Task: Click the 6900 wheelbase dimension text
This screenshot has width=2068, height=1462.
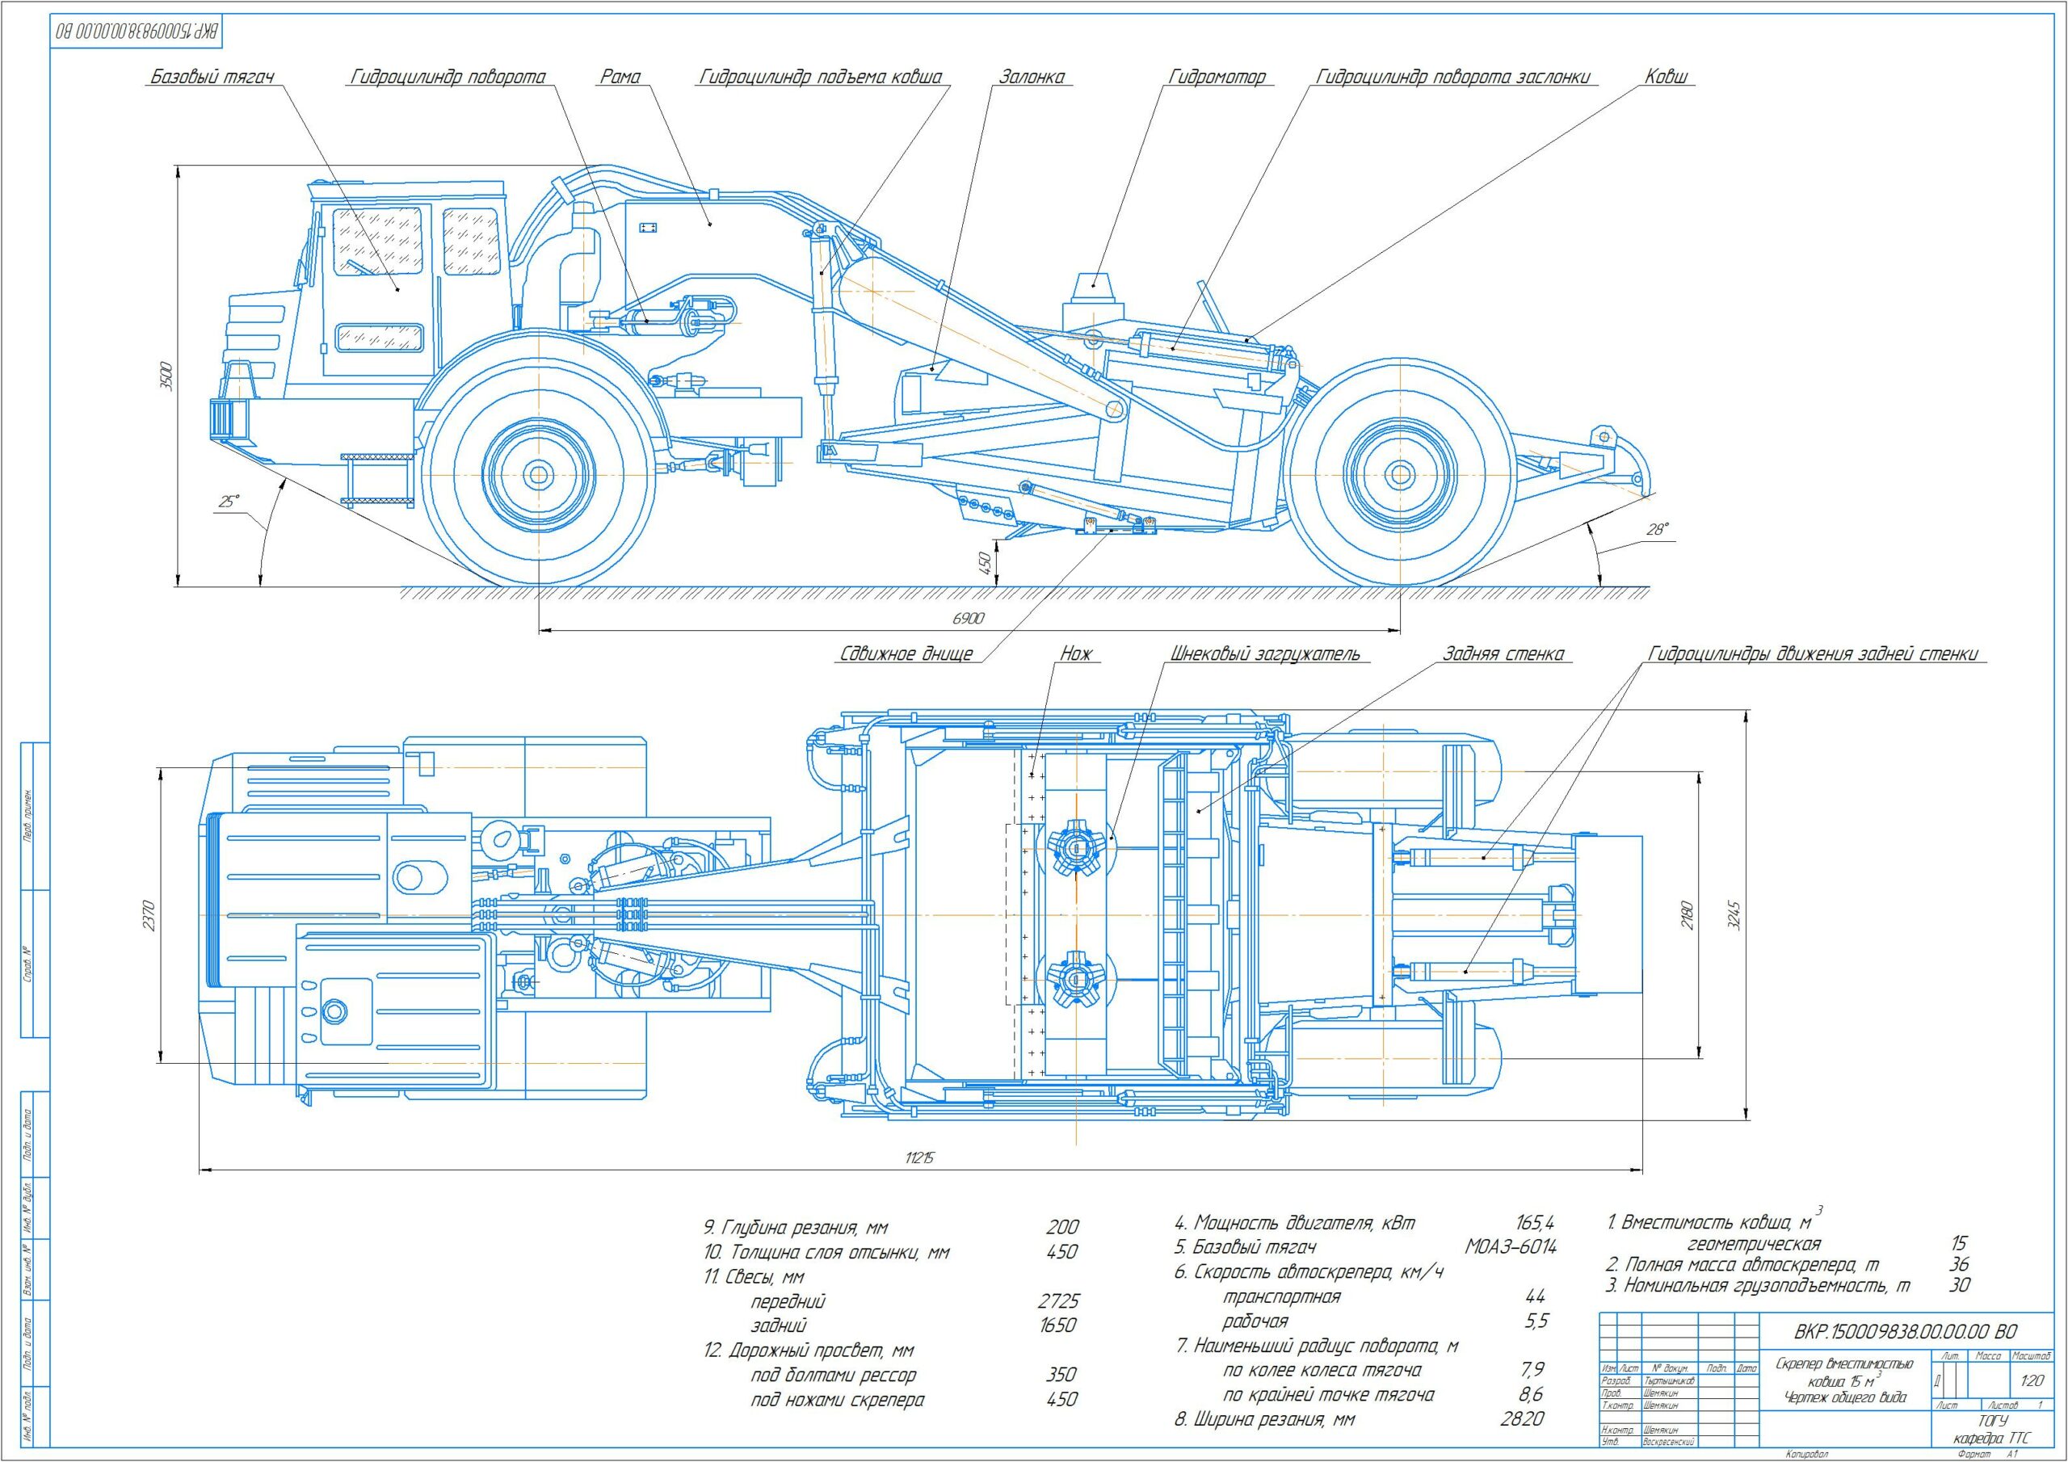Action: pos(969,619)
